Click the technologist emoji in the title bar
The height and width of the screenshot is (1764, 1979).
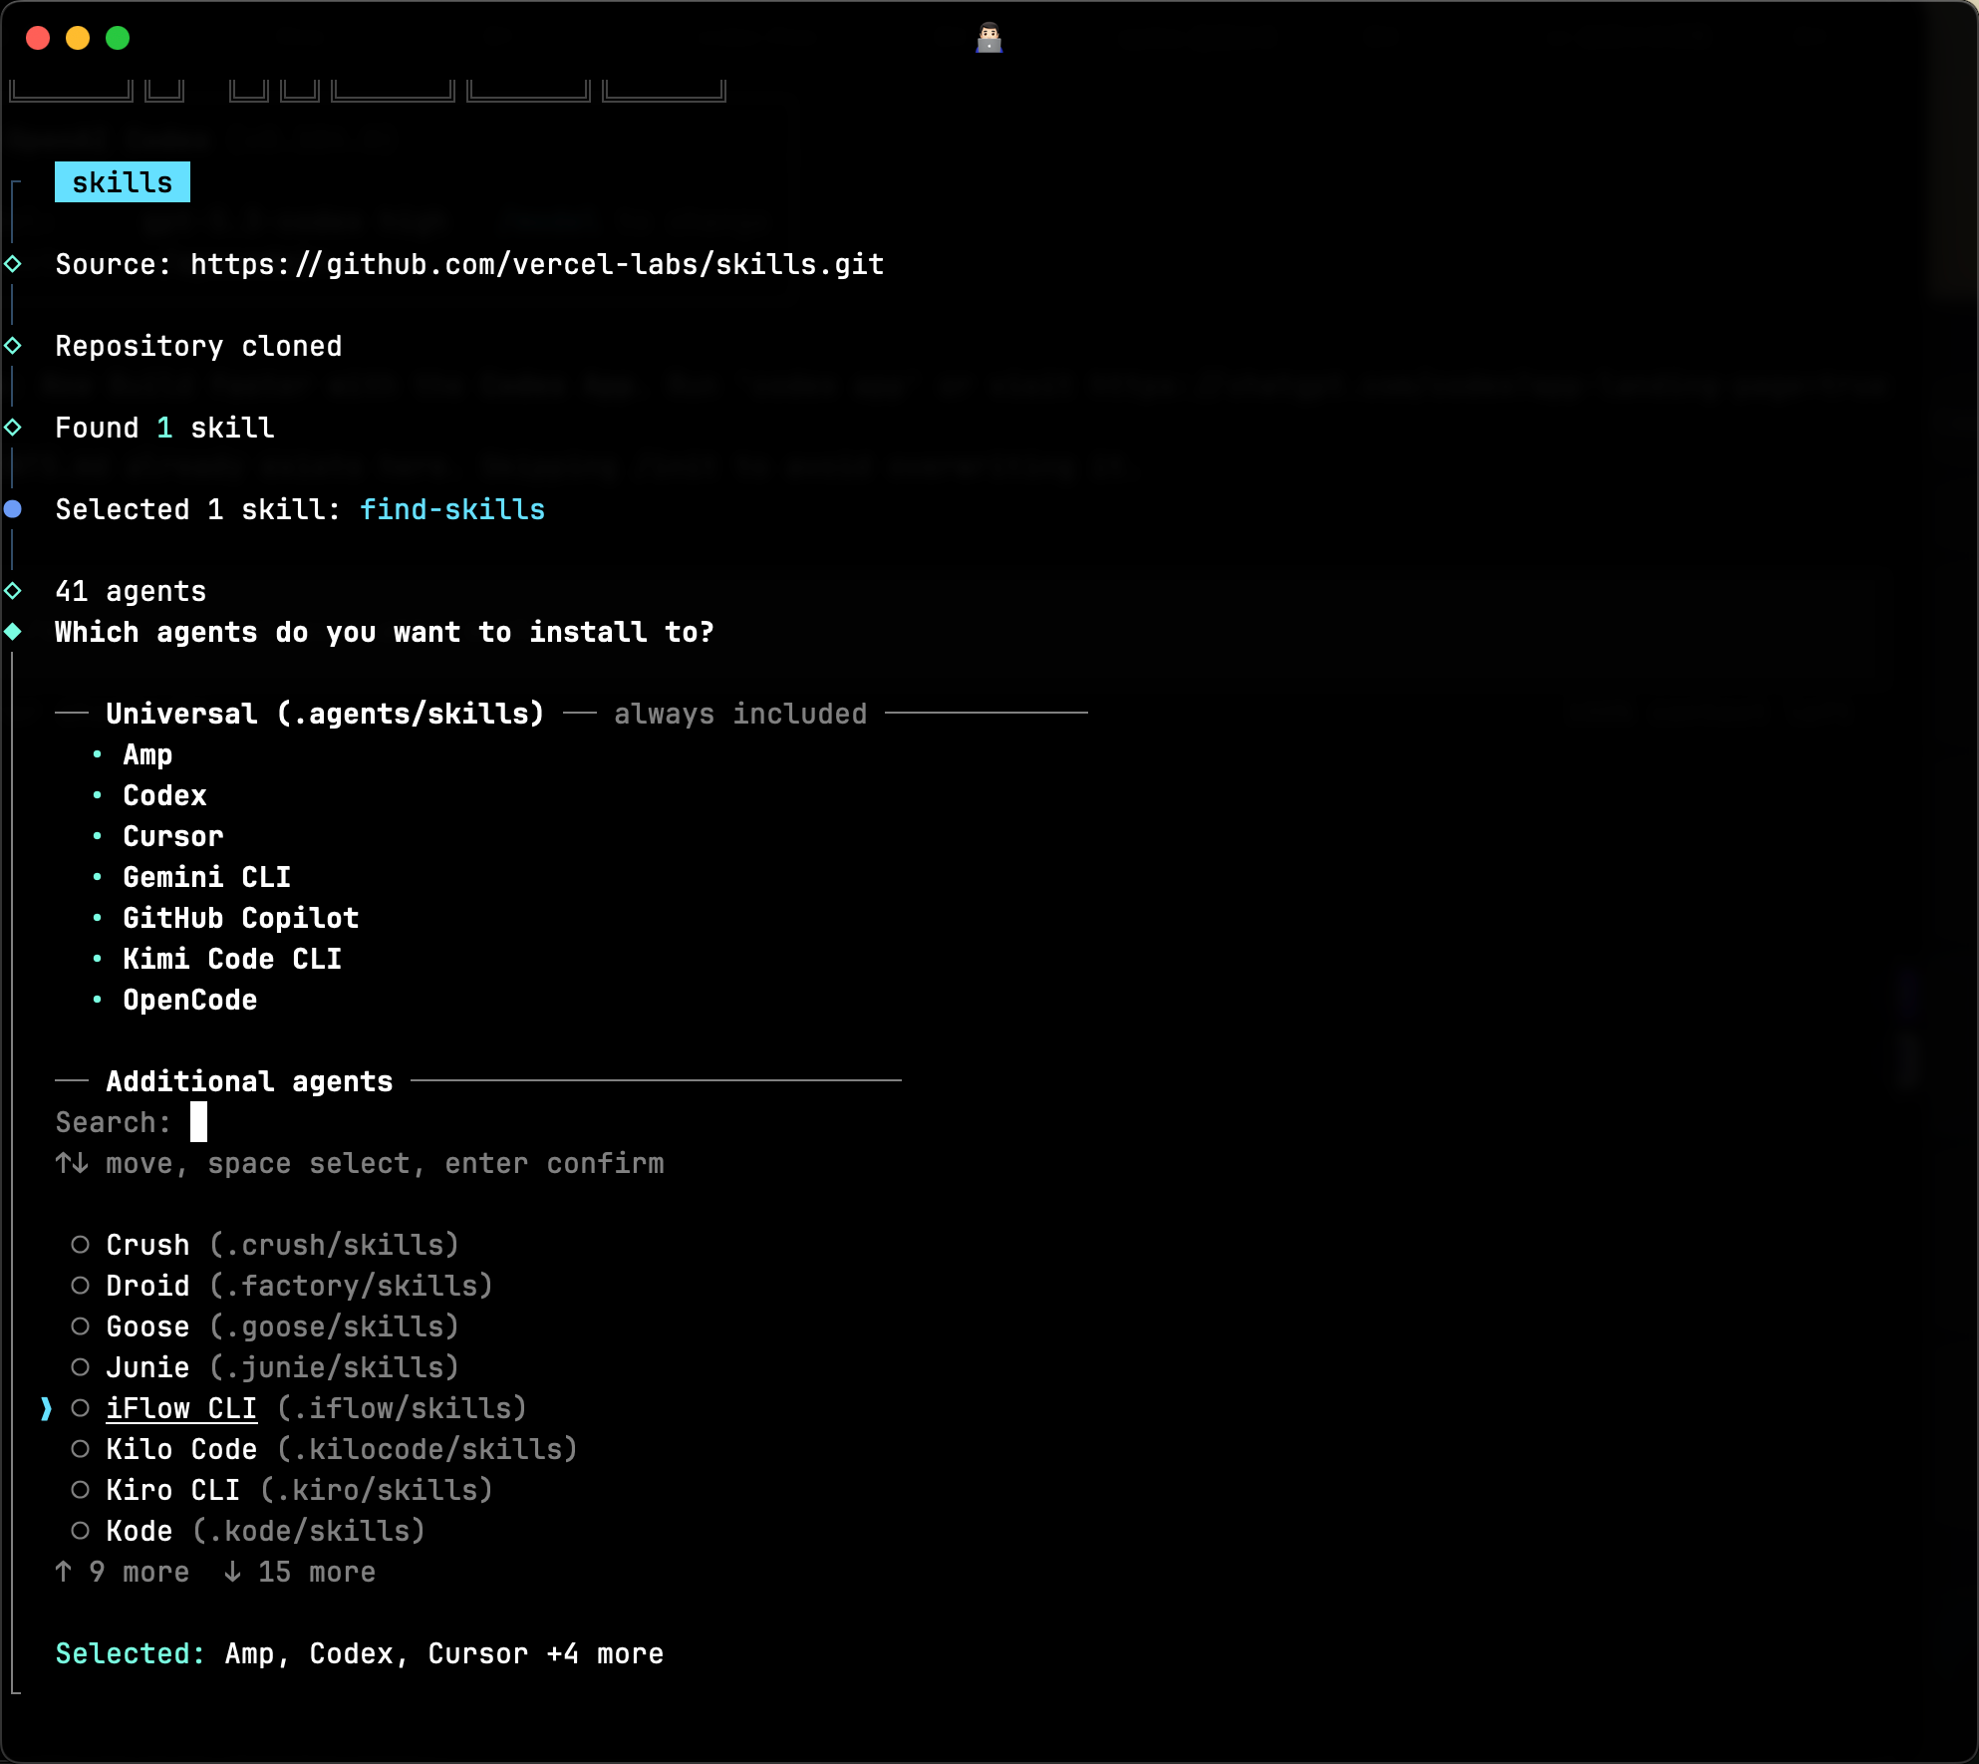(989, 38)
